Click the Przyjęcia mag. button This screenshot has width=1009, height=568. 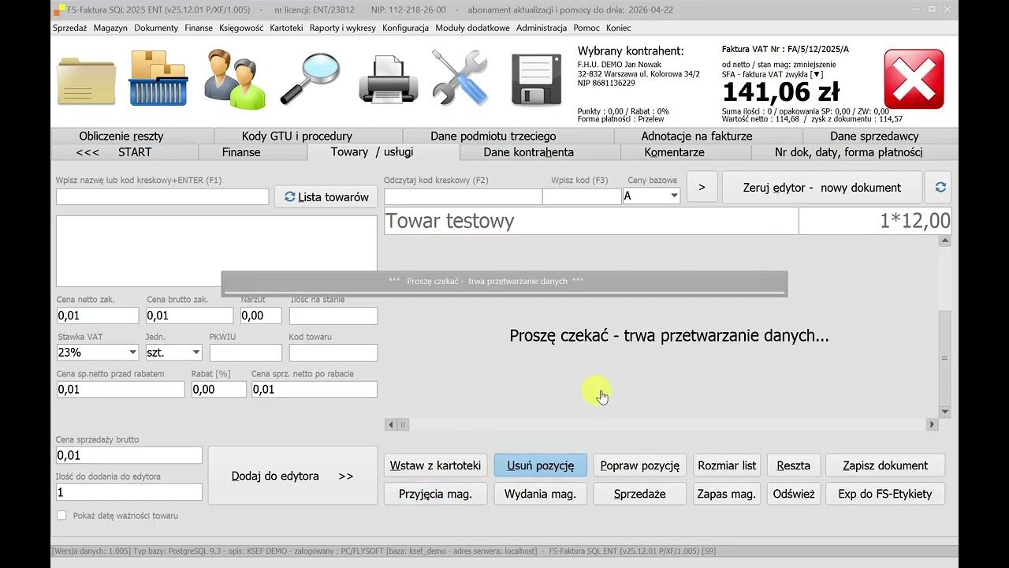tap(436, 494)
